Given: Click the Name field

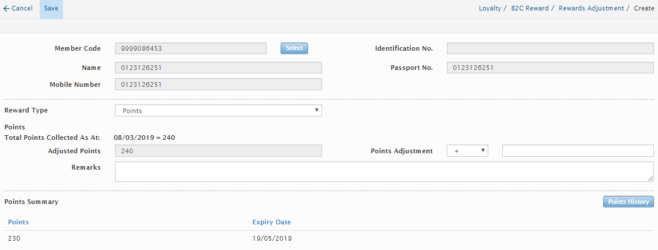Looking at the screenshot, I should click(218, 68).
